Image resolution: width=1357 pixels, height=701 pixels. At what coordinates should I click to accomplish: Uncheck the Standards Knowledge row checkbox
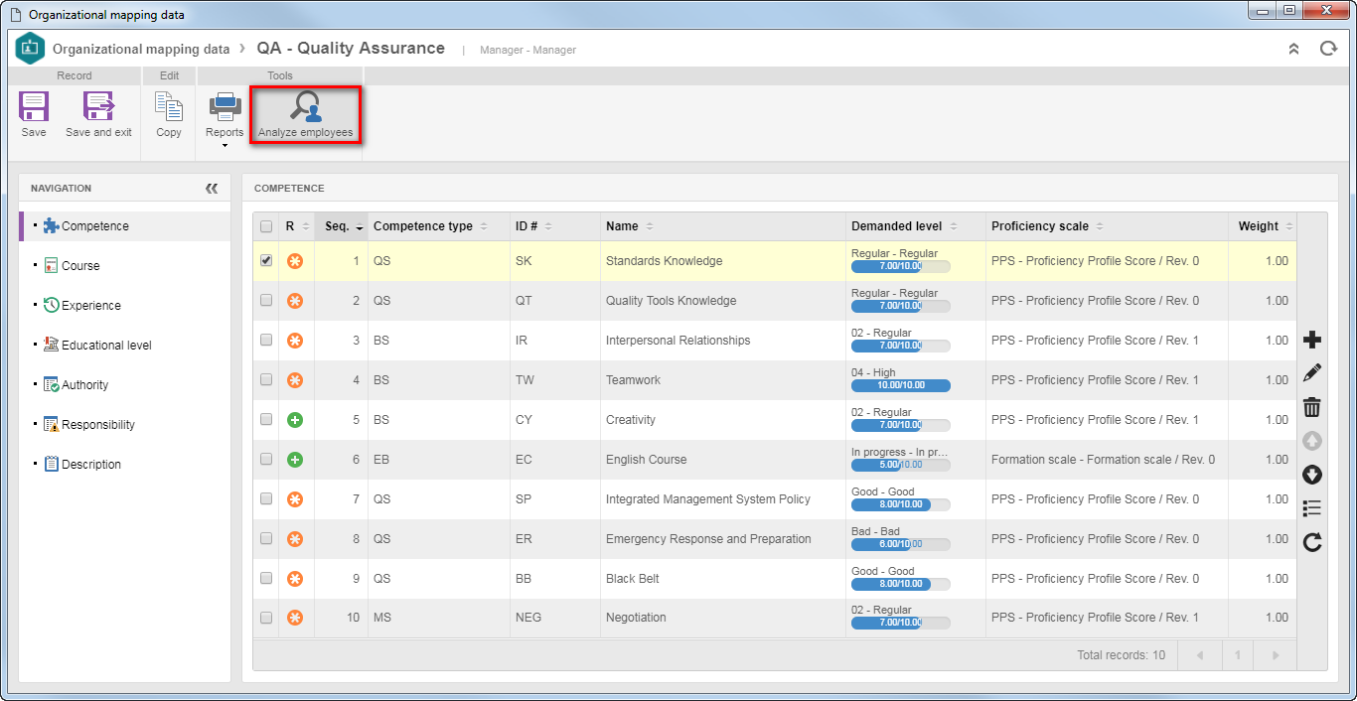(266, 261)
